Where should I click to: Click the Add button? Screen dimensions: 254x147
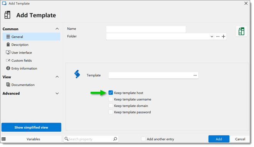(x=219, y=139)
